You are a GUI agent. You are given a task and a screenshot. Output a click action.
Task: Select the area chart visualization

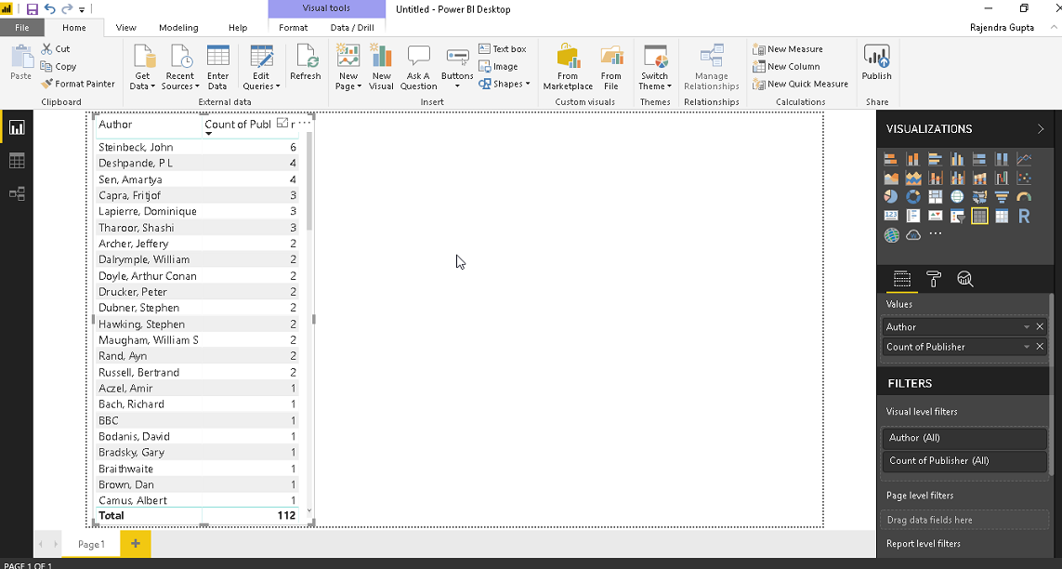coord(891,179)
